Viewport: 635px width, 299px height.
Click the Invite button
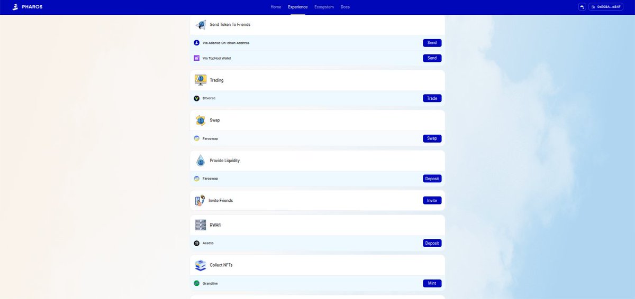pyautogui.click(x=432, y=201)
